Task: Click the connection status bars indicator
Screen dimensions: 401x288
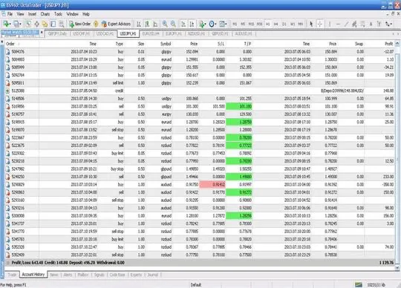Action: pyautogui.click(x=359, y=285)
